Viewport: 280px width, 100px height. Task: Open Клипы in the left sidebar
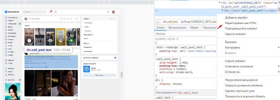[x=9, y=46]
